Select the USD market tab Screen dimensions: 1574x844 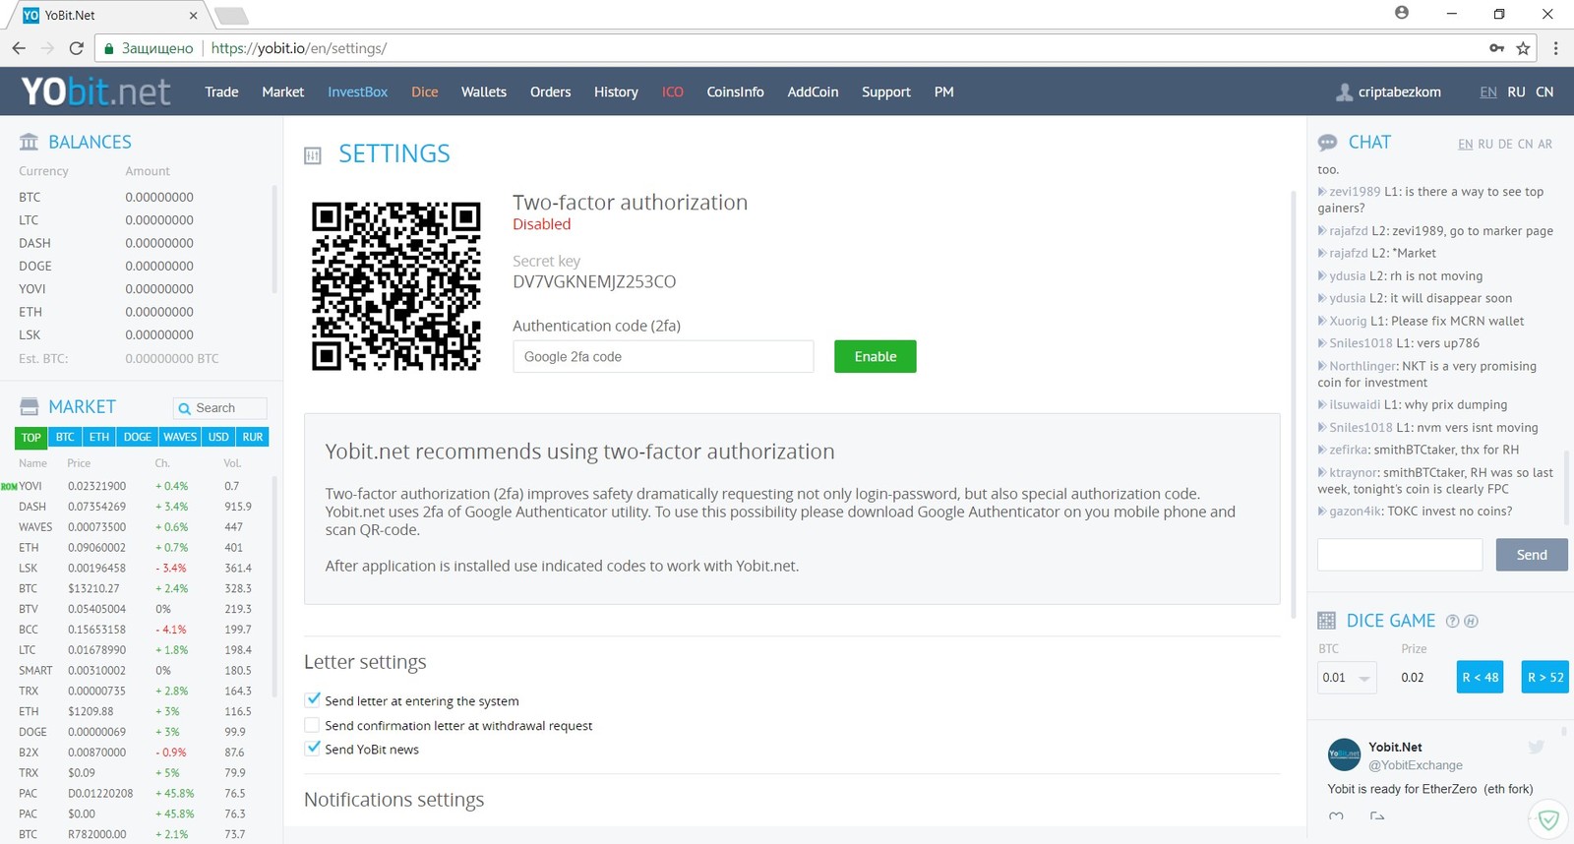click(x=218, y=437)
